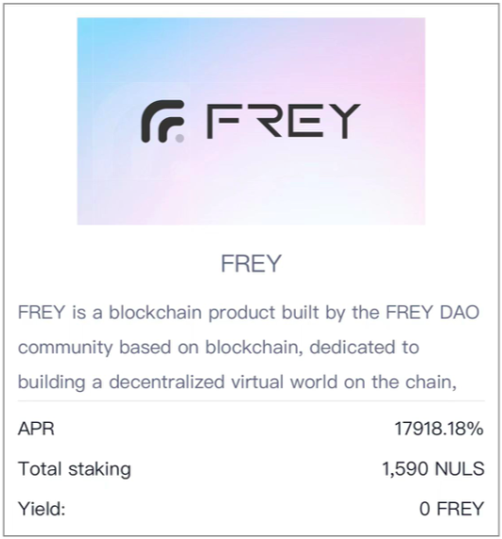This screenshot has height=539, width=502.
Task: Open the FREY project banner image
Action: click(x=251, y=121)
